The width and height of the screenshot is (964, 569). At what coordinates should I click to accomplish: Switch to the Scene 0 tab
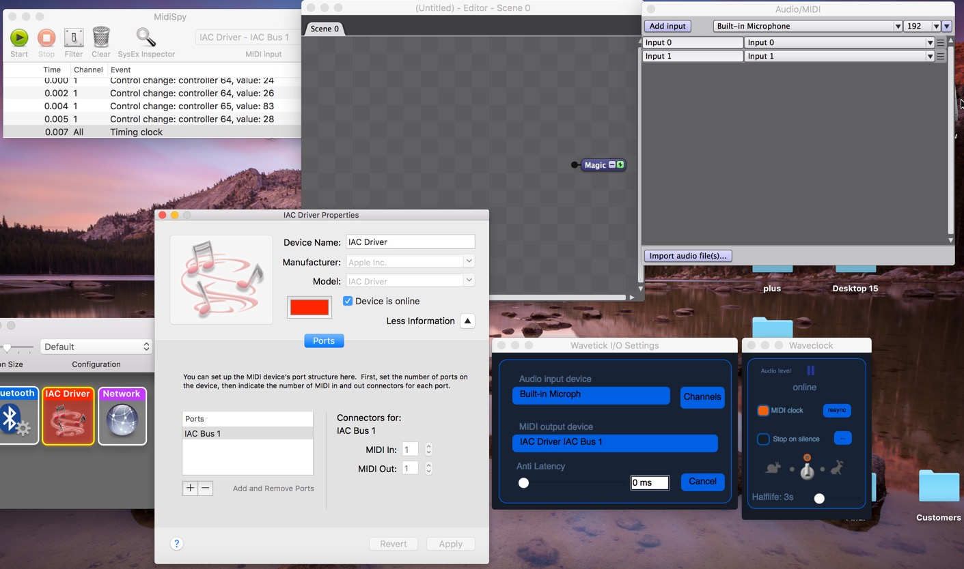325,29
